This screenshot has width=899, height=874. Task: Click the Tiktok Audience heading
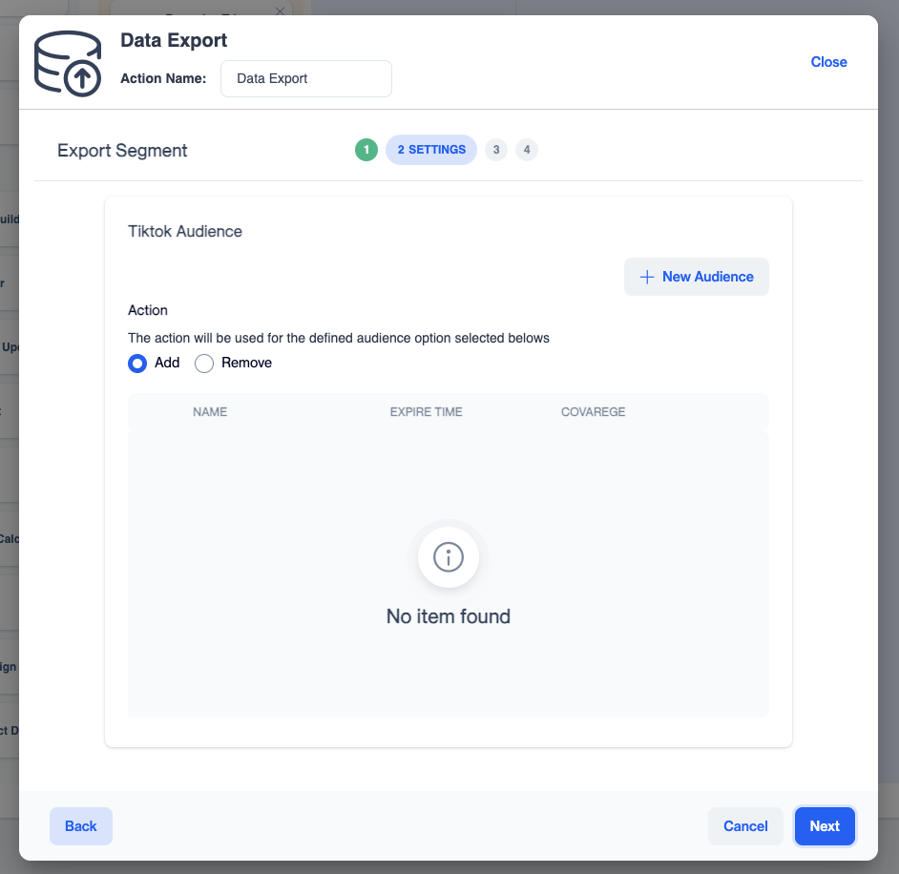tap(184, 232)
